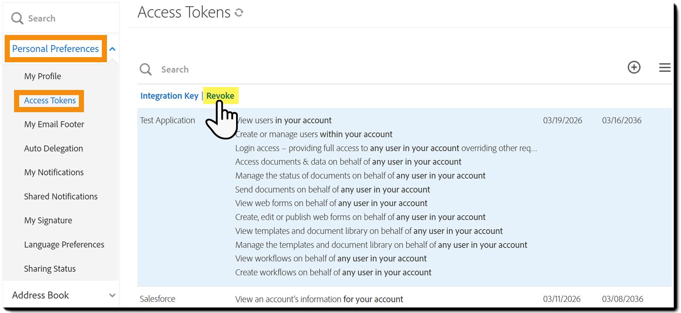Click the Personal Preferences header
Image resolution: width=681 pixels, height=313 pixels.
coord(55,49)
